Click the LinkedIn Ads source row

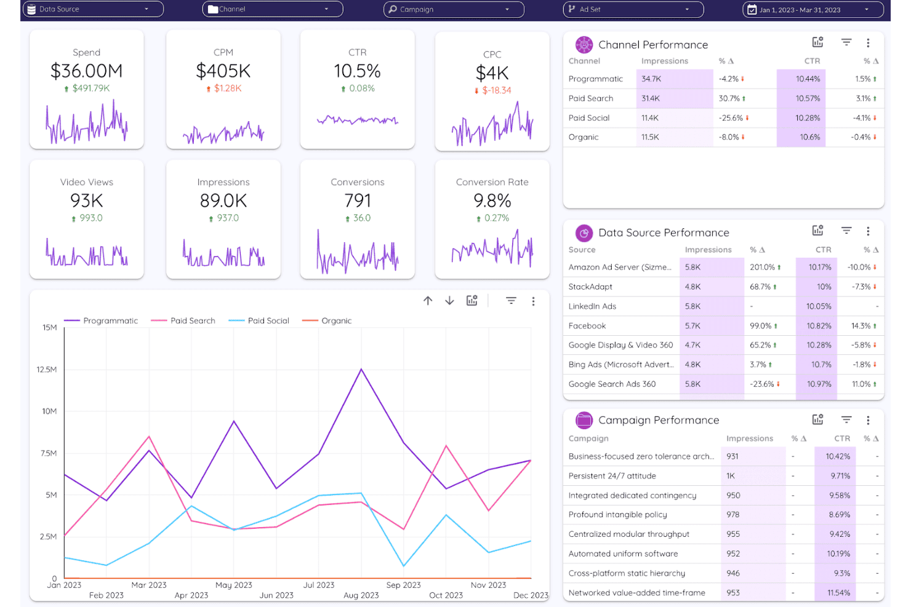pos(723,306)
